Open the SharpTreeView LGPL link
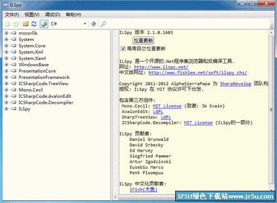277x203 pixels. (x=166, y=117)
